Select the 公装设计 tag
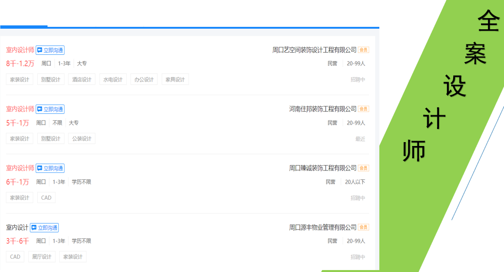The height and width of the screenshot is (272, 504). [x=82, y=139]
